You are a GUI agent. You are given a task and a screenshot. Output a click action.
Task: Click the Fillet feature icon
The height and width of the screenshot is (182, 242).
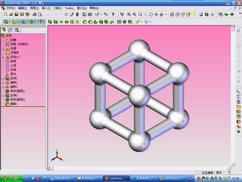pyautogui.click(x=85, y=22)
